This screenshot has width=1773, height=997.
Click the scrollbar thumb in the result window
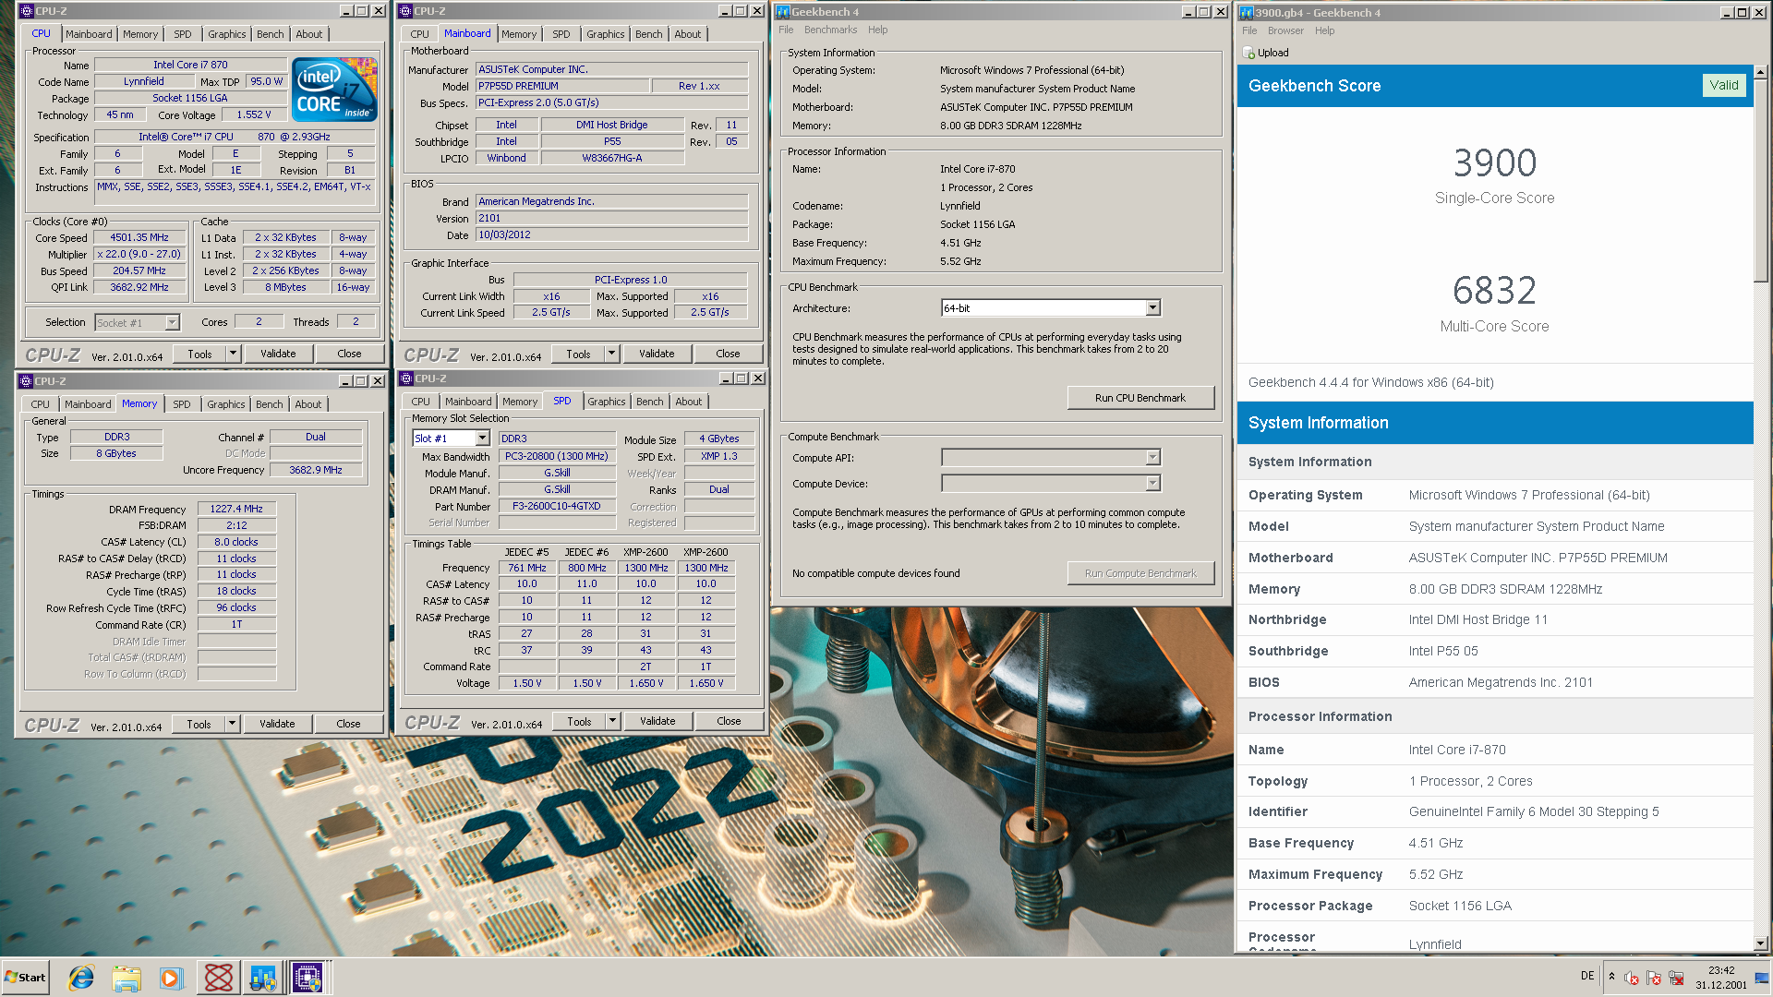tap(1761, 180)
